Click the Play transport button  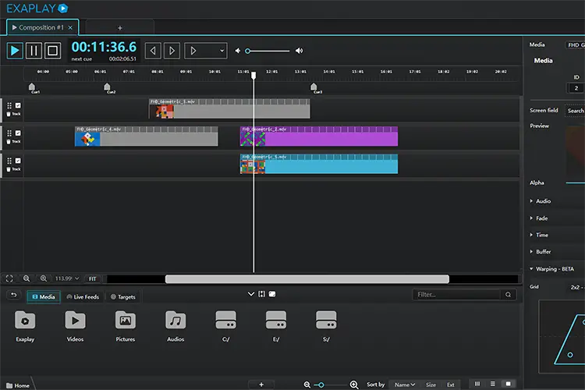click(15, 51)
